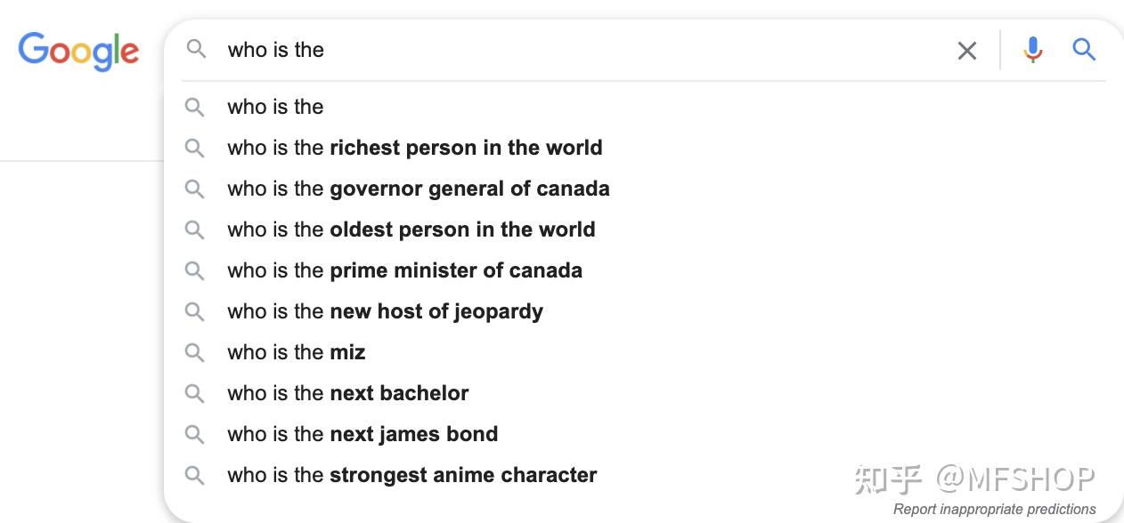1124x523 pixels.
Task: Click the Google logo
Action: click(78, 51)
